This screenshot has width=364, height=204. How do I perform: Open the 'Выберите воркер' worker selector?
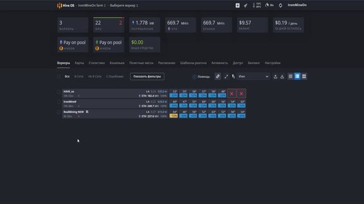(x=124, y=5)
